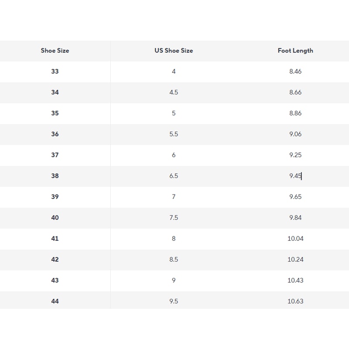Click the US Shoe Size column header
Screen dimensions: 349x349
tap(174, 51)
